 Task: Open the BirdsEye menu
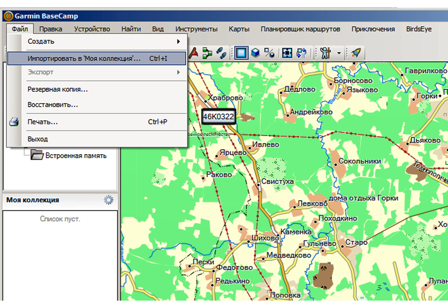[x=419, y=29]
